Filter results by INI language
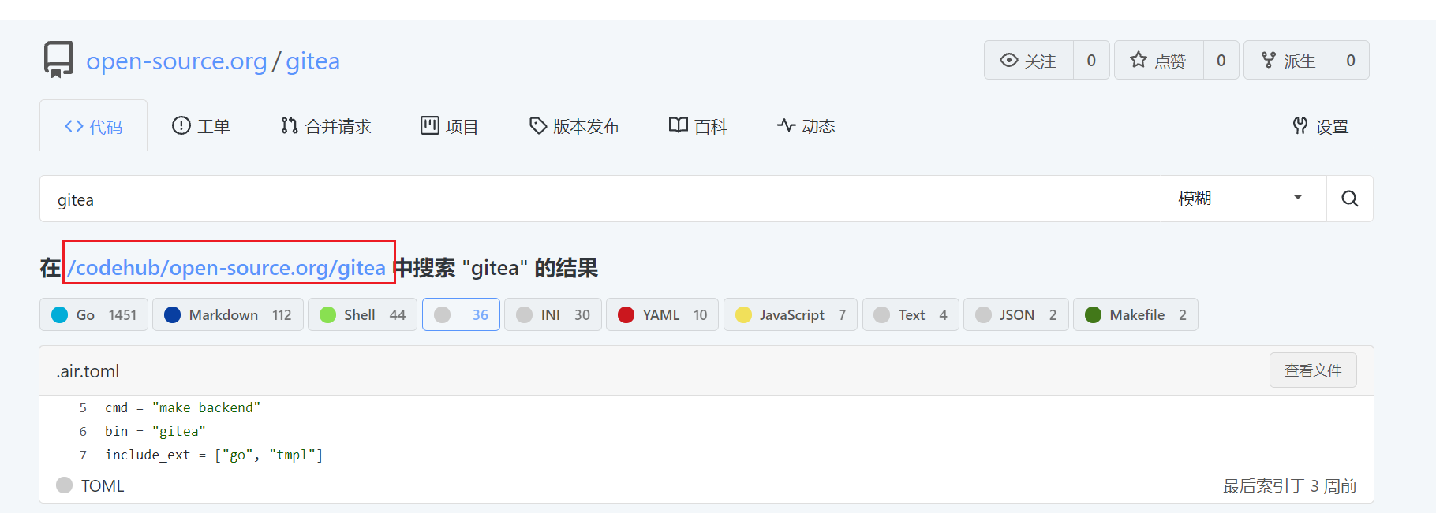1436x513 pixels. [553, 314]
